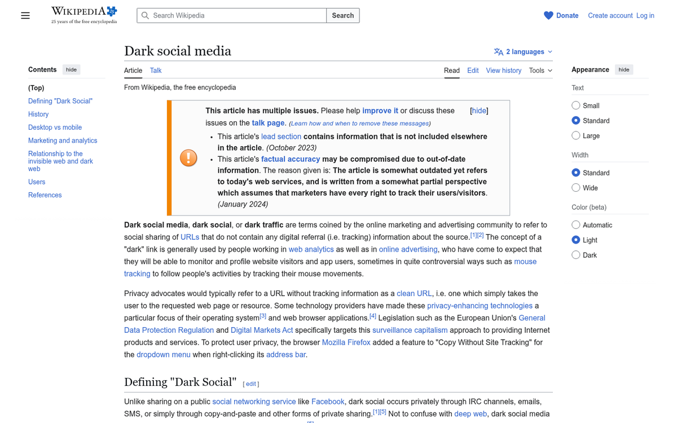Switch to the Article tab
677x423 pixels.
coord(133,70)
